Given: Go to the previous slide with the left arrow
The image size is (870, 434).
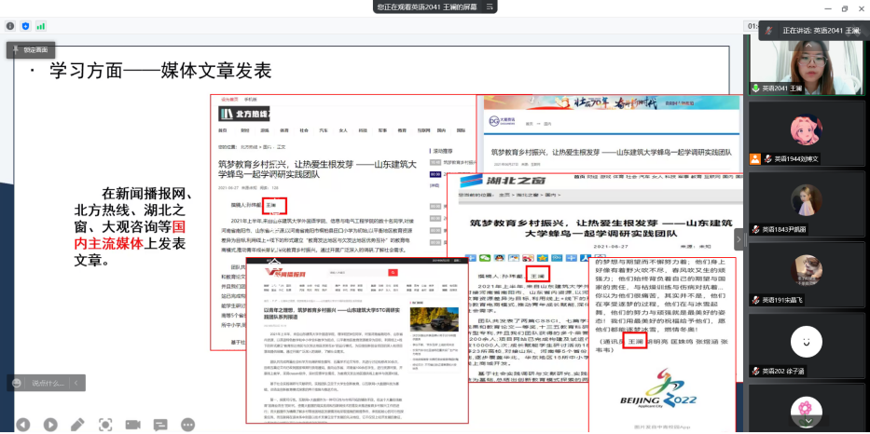Looking at the screenshot, I should coord(22,425).
